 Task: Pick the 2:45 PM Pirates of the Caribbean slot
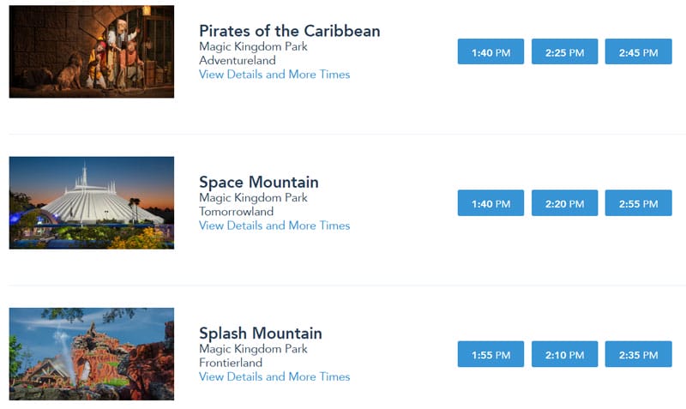638,51
